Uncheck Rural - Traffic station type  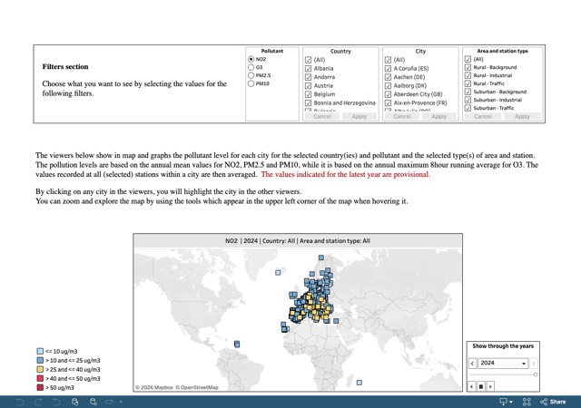[x=468, y=83]
